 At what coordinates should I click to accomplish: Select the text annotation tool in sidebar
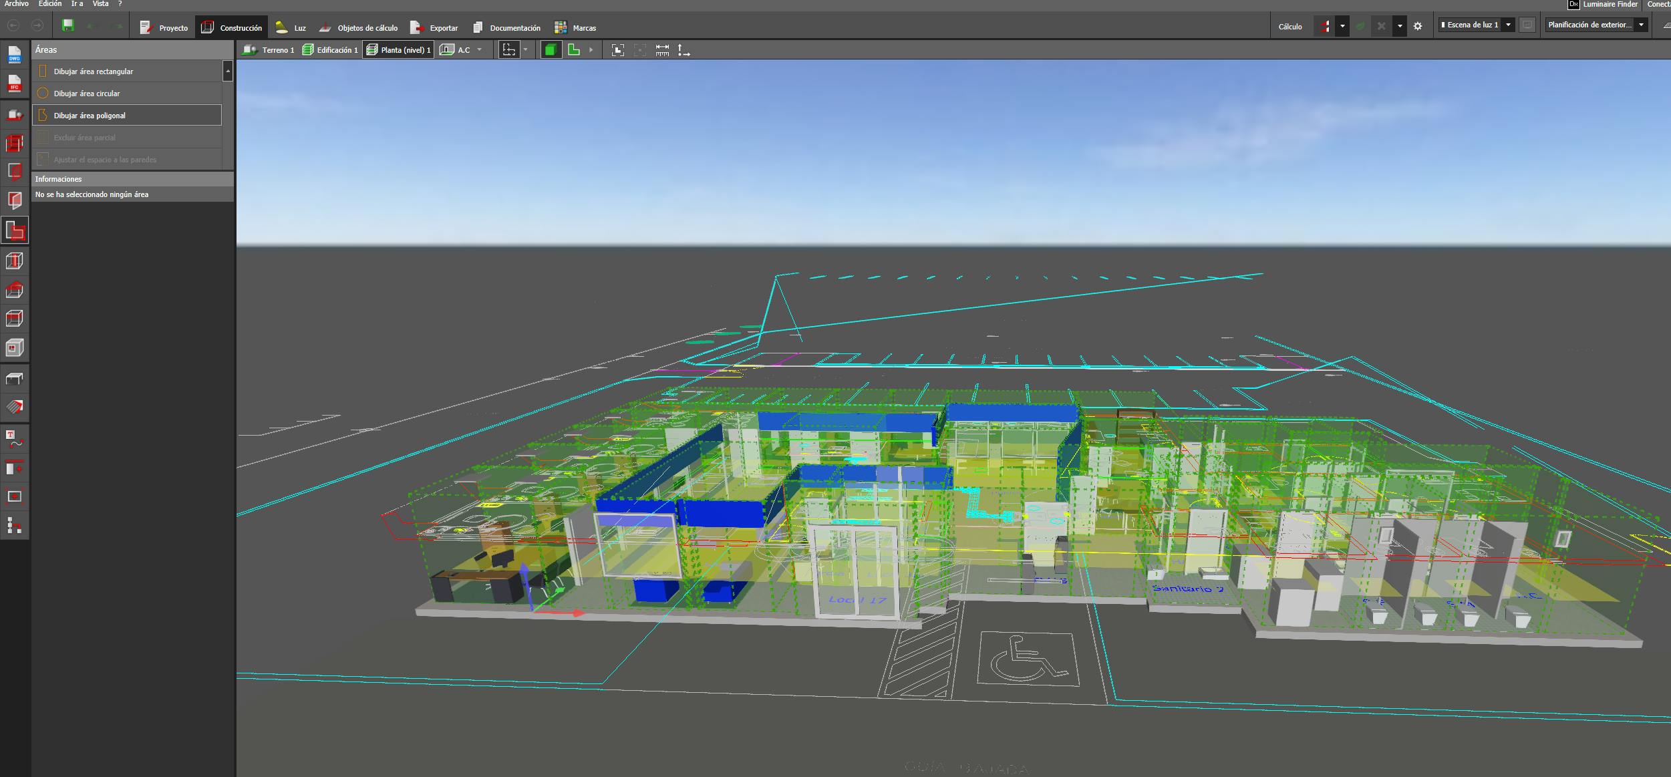point(15,439)
